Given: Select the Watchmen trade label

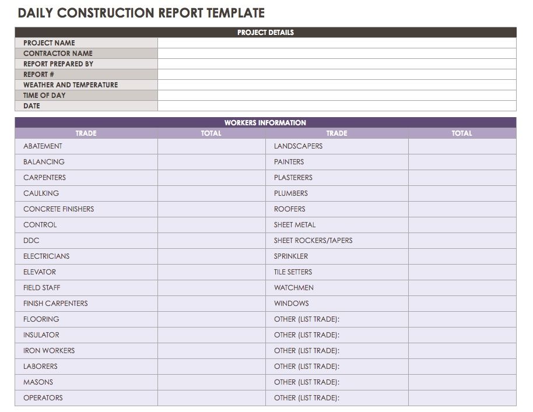Looking at the screenshot, I should tap(337, 287).
